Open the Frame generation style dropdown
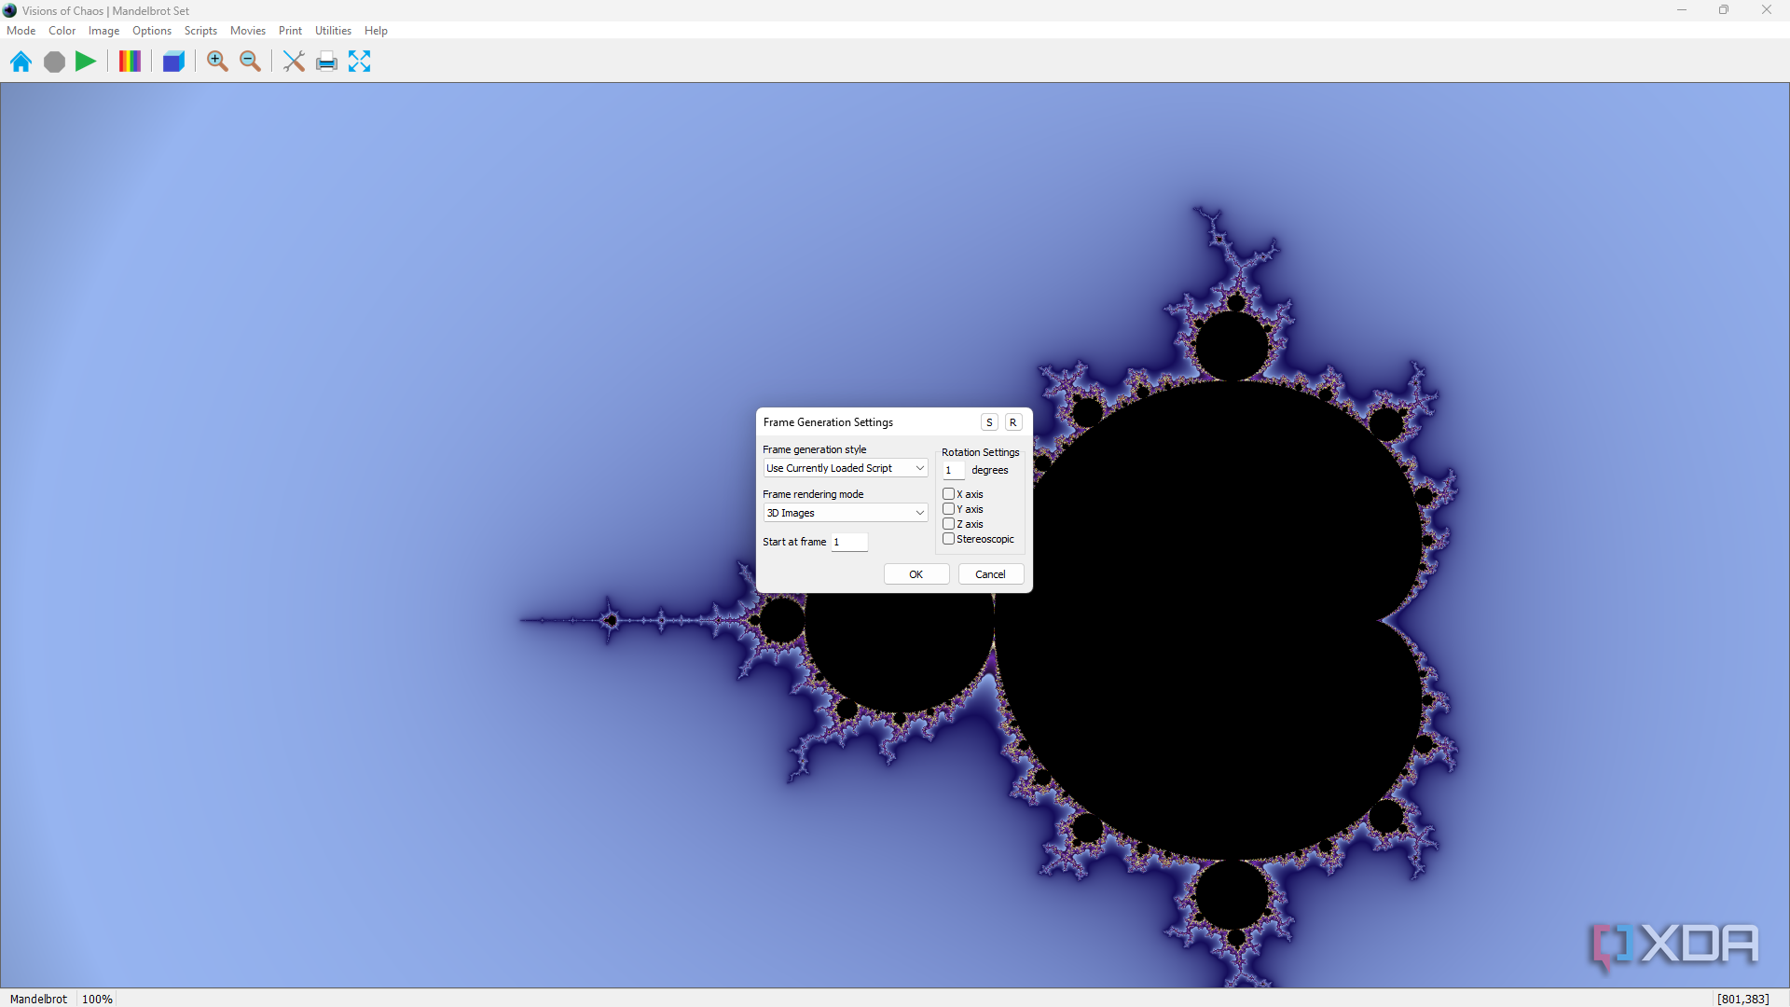Screen dimensions: 1790x1007 pos(846,468)
